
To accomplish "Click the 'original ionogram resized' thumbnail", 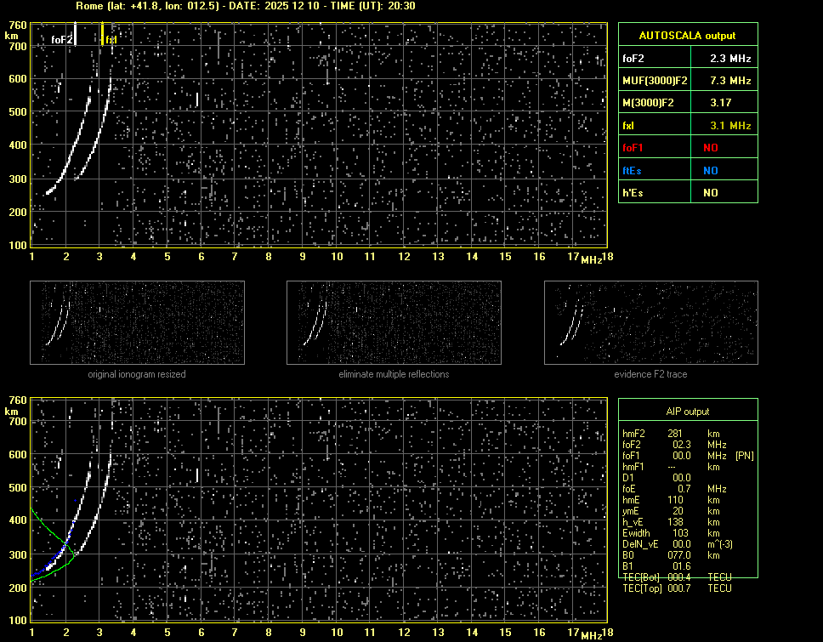I will (137, 322).
